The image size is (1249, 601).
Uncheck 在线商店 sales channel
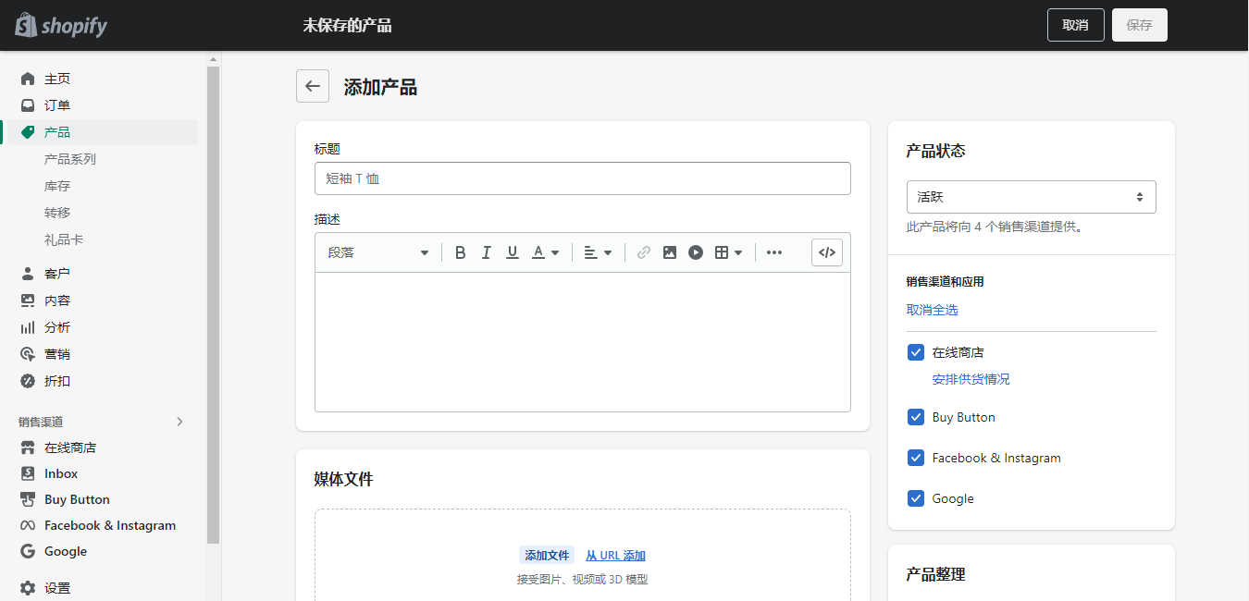(x=916, y=352)
